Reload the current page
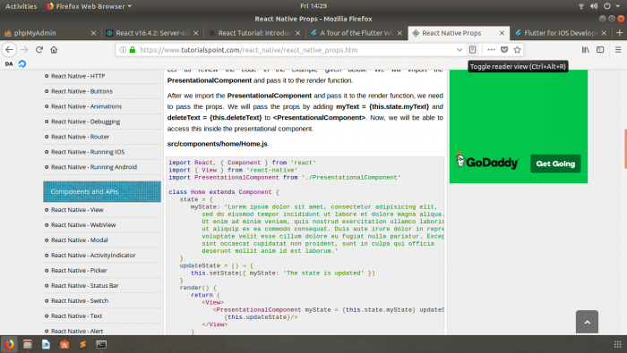The image size is (627, 353). tap(39, 50)
